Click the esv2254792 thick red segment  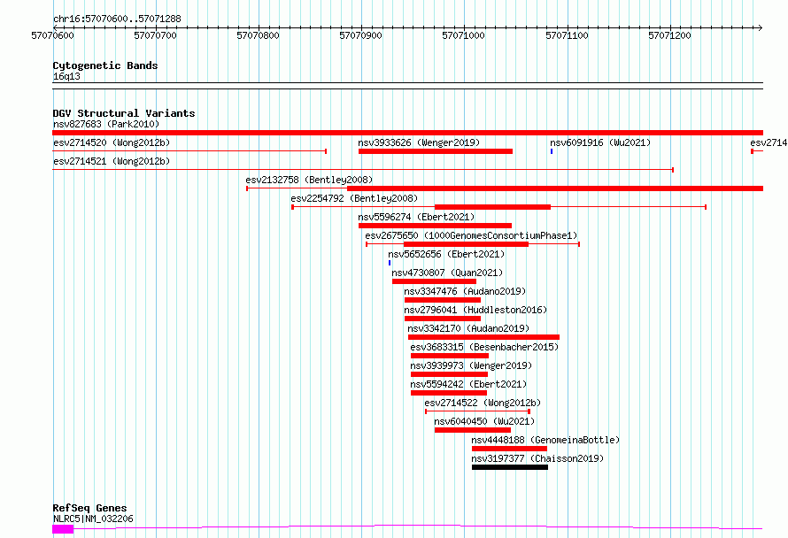coord(492,207)
